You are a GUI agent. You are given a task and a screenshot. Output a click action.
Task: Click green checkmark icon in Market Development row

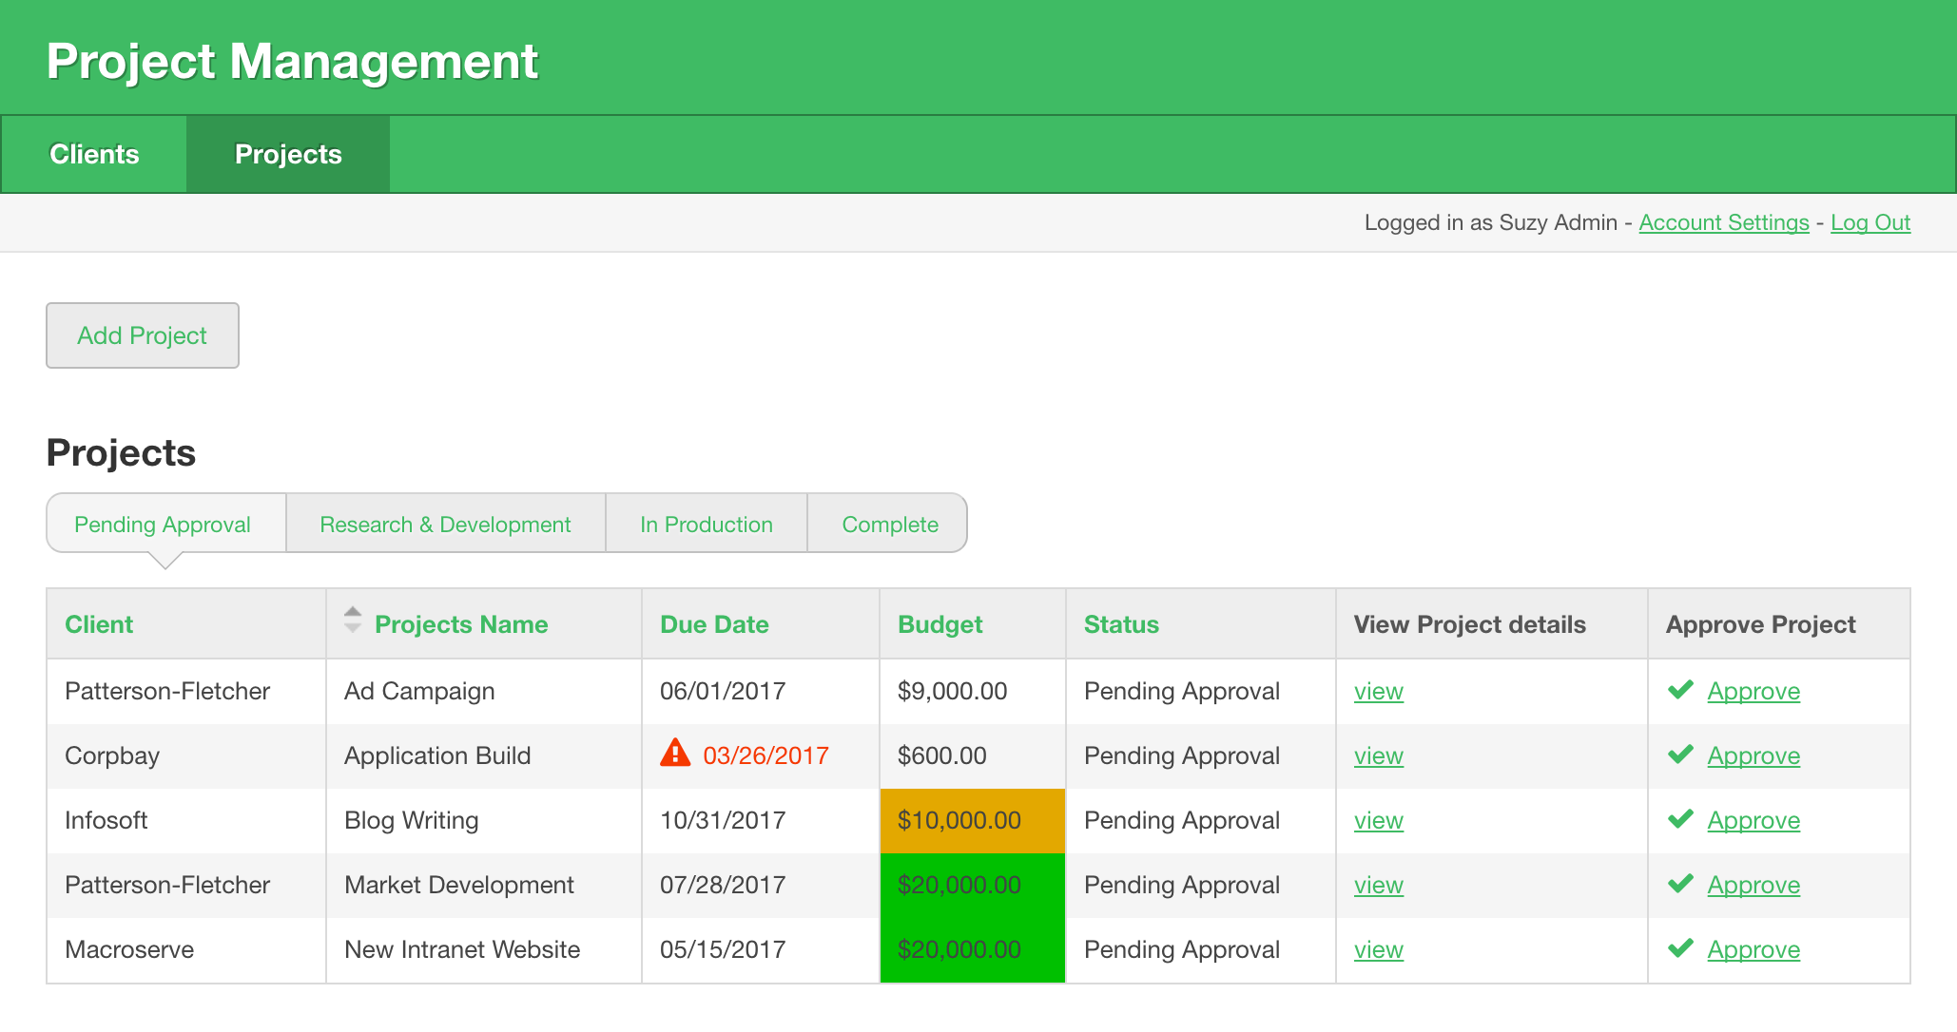coord(1680,884)
